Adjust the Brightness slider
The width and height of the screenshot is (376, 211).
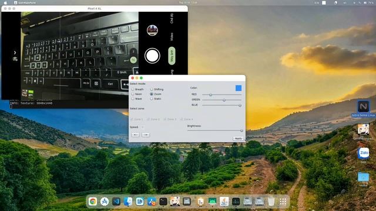click(215, 130)
